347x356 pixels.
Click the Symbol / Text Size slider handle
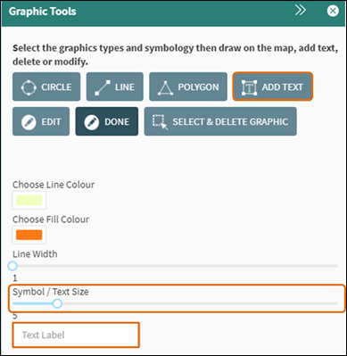coord(57,303)
